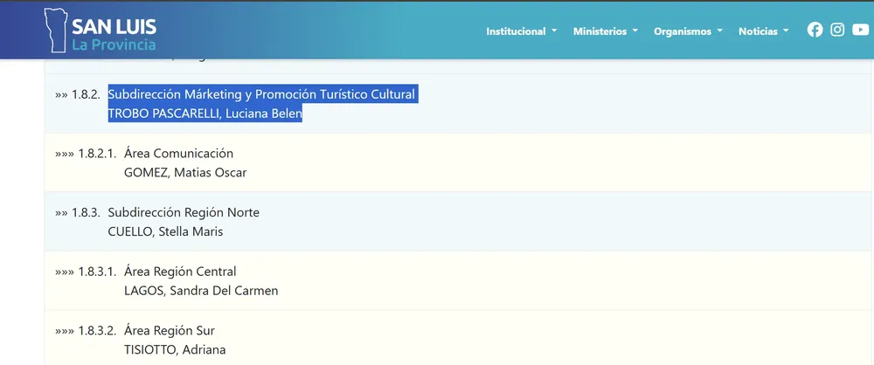Open the San Luis Instagram icon
Viewport: 874px width, 365px height.
[x=837, y=30]
